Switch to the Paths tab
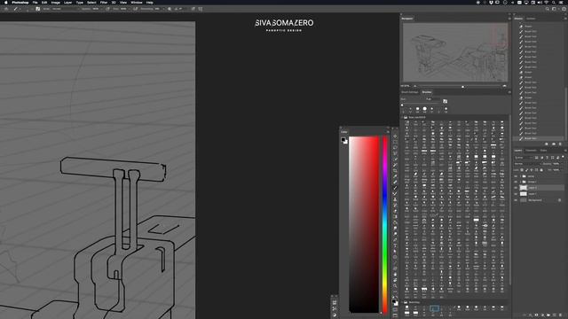Screen dimensions: 568x319 tap(543, 151)
